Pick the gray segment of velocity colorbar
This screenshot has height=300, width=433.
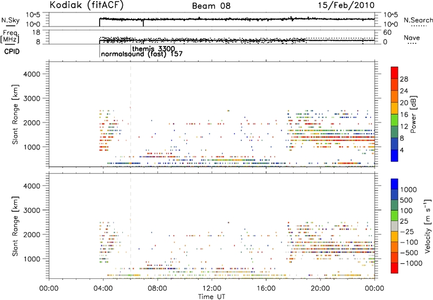tap(395, 226)
